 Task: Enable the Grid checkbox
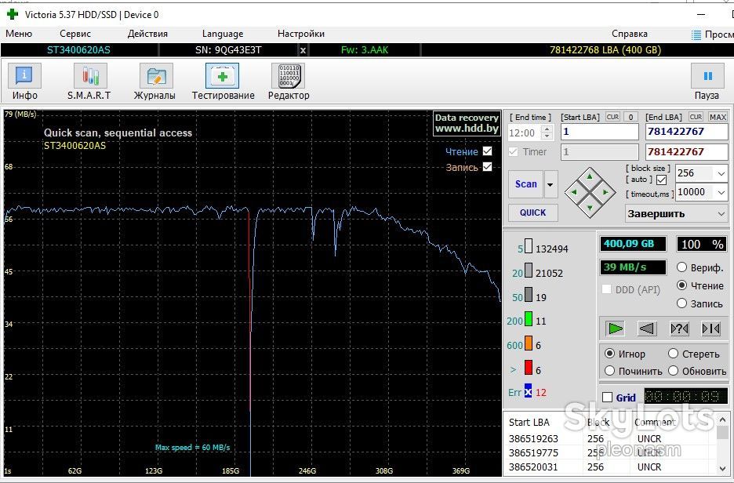click(x=607, y=398)
